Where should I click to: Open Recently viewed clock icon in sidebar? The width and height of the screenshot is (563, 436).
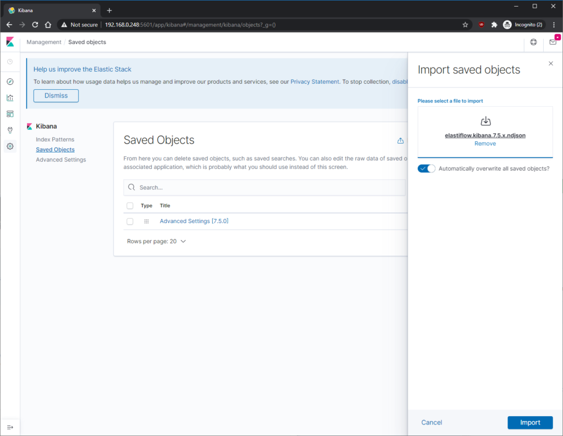10,62
